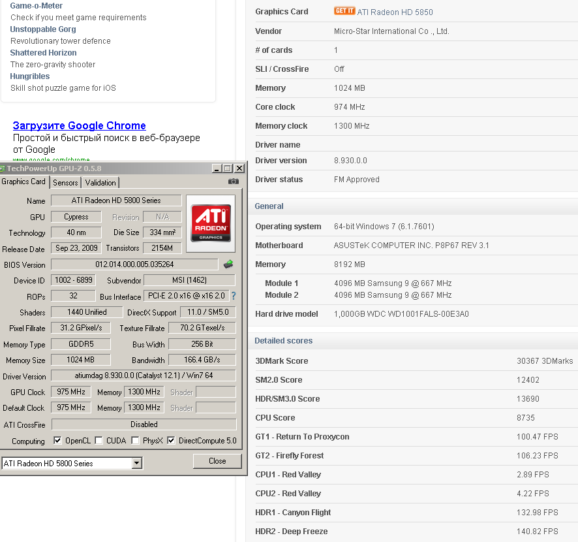The image size is (578, 542).
Task: Click the BIOS save chip icon
Action: click(x=228, y=264)
